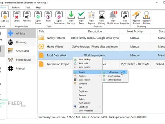165x124 pixels.
Task: Expand the Locations submenu entry
Action: click(88, 107)
